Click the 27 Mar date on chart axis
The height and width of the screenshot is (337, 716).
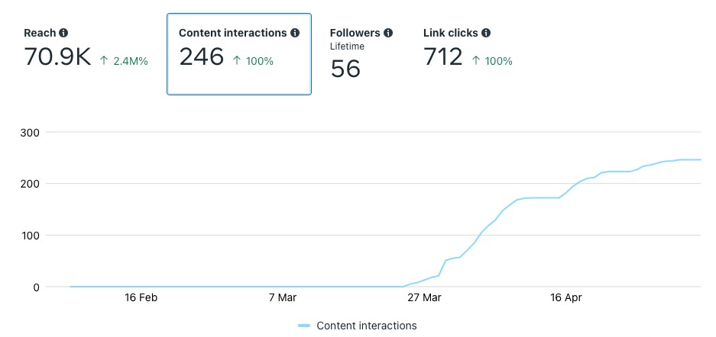(424, 297)
